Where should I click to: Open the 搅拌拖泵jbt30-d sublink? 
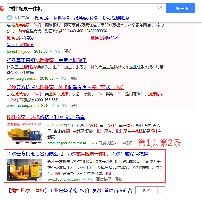pos(104,38)
